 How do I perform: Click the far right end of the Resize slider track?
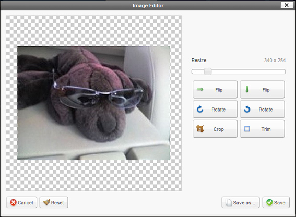[x=284, y=71]
